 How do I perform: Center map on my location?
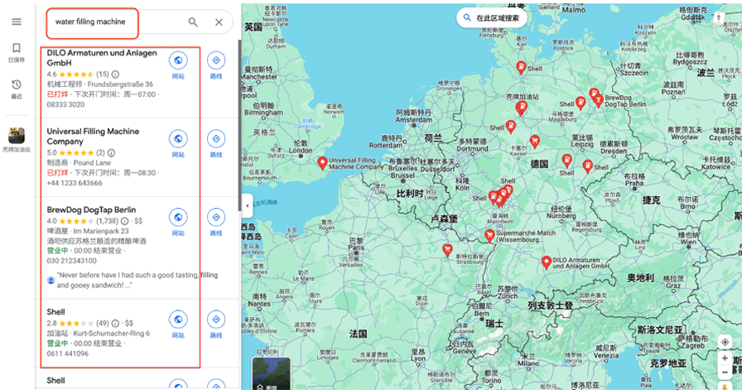pyautogui.click(x=725, y=341)
